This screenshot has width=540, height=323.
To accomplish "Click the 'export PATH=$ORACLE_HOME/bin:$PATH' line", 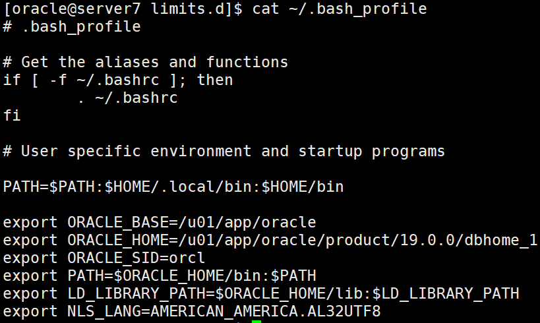I will tap(160, 276).
